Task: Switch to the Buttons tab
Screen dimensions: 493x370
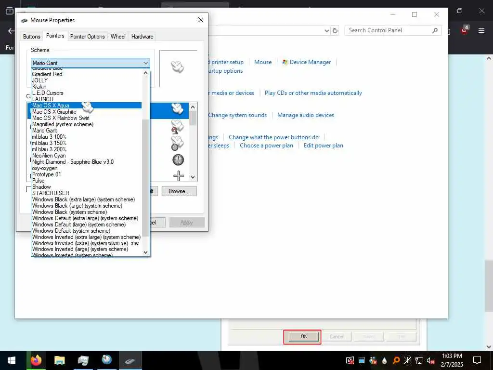Action: pos(31,37)
